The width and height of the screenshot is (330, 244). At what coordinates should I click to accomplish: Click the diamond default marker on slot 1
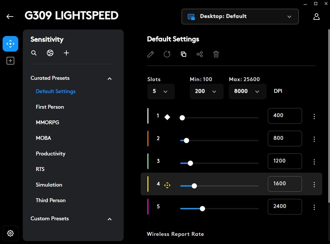(167, 117)
